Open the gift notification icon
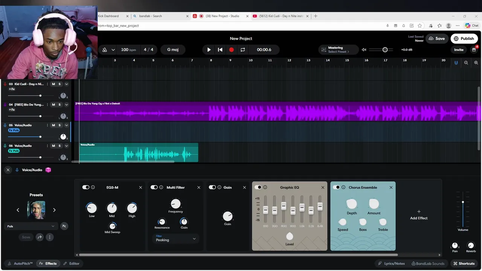Viewport: 482px width, 271px height. click(x=474, y=50)
